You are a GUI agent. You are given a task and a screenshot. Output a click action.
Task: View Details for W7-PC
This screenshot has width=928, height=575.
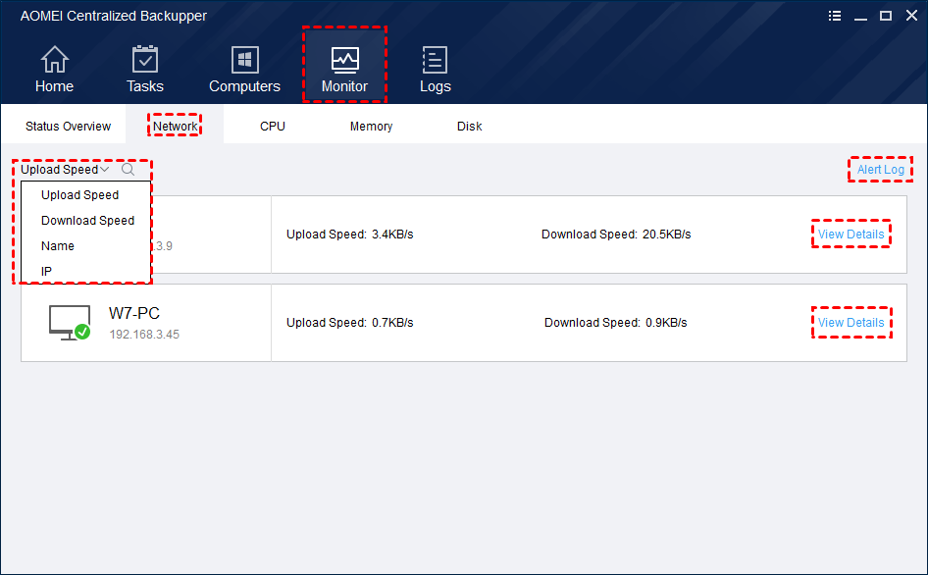[x=851, y=322]
